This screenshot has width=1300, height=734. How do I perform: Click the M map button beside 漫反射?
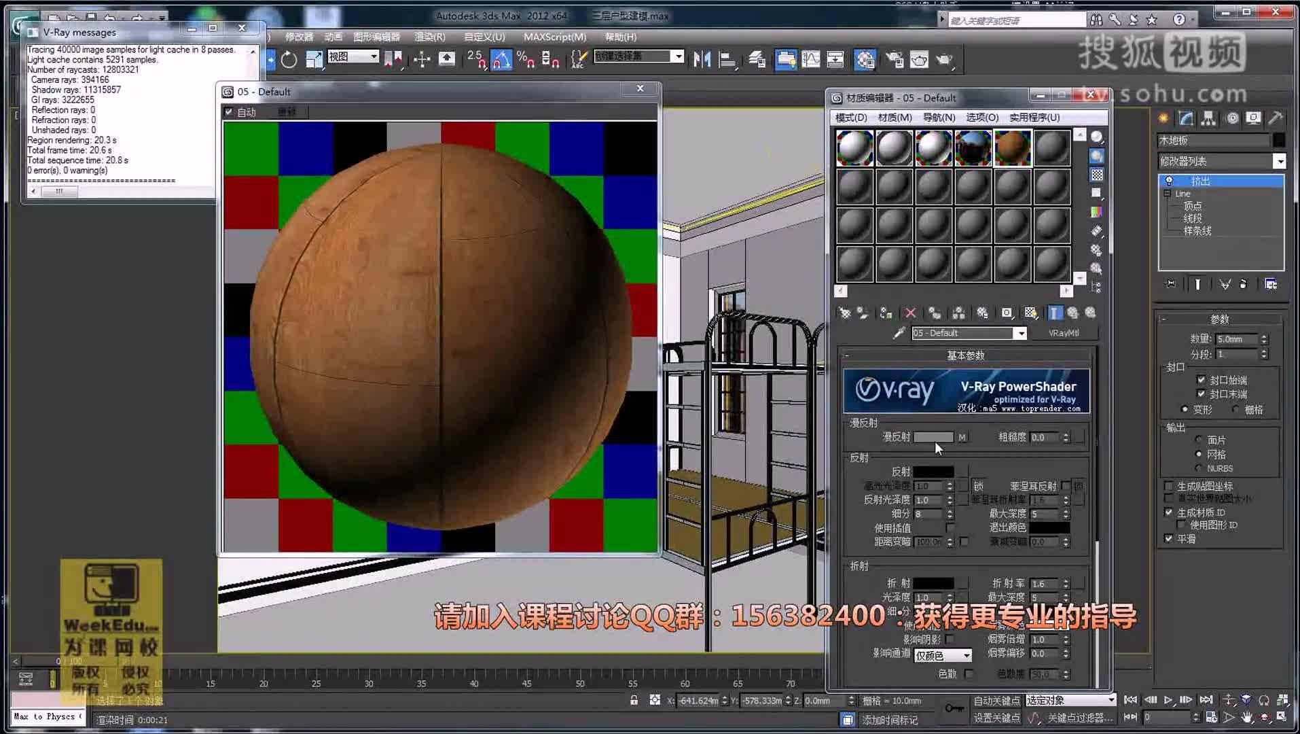coord(962,437)
